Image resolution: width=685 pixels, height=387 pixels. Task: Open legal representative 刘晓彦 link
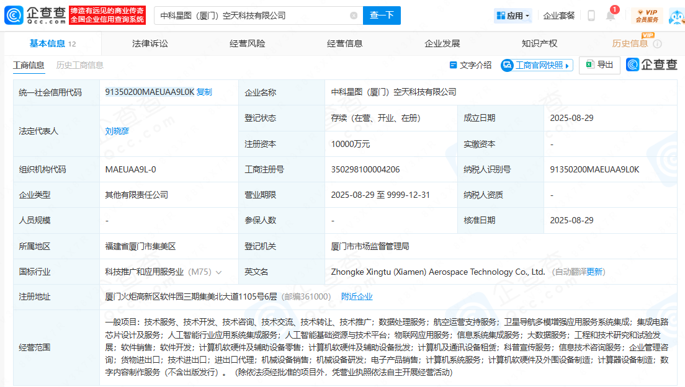pos(117,131)
